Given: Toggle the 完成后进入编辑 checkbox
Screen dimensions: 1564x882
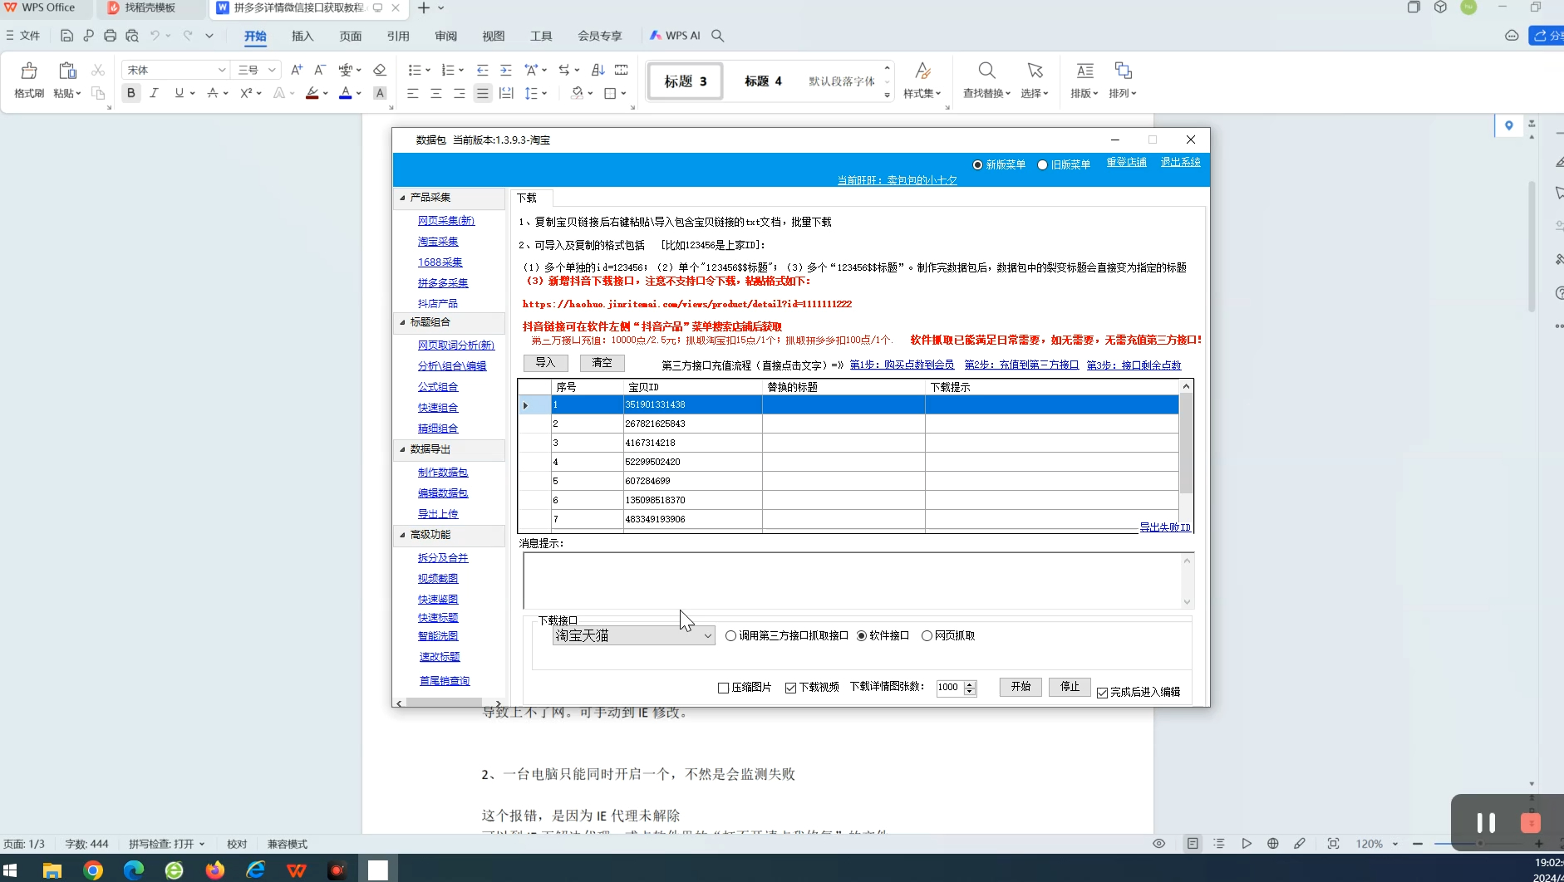Looking at the screenshot, I should tap(1102, 693).
